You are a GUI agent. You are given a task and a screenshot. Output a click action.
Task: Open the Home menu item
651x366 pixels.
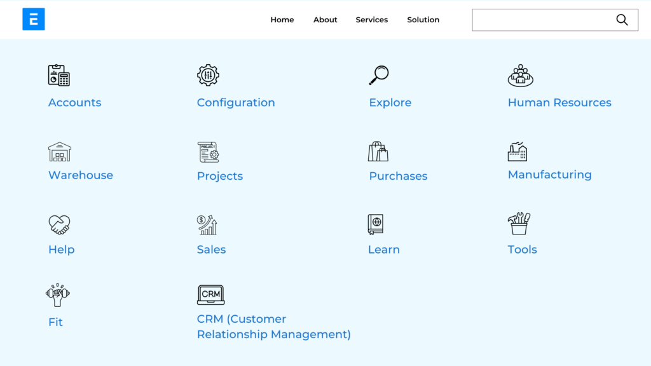[x=282, y=20]
